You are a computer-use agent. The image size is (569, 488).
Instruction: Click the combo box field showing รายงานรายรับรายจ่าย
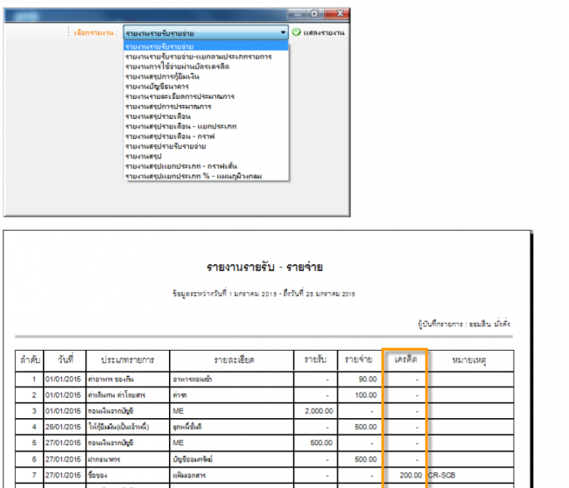pyautogui.click(x=206, y=32)
